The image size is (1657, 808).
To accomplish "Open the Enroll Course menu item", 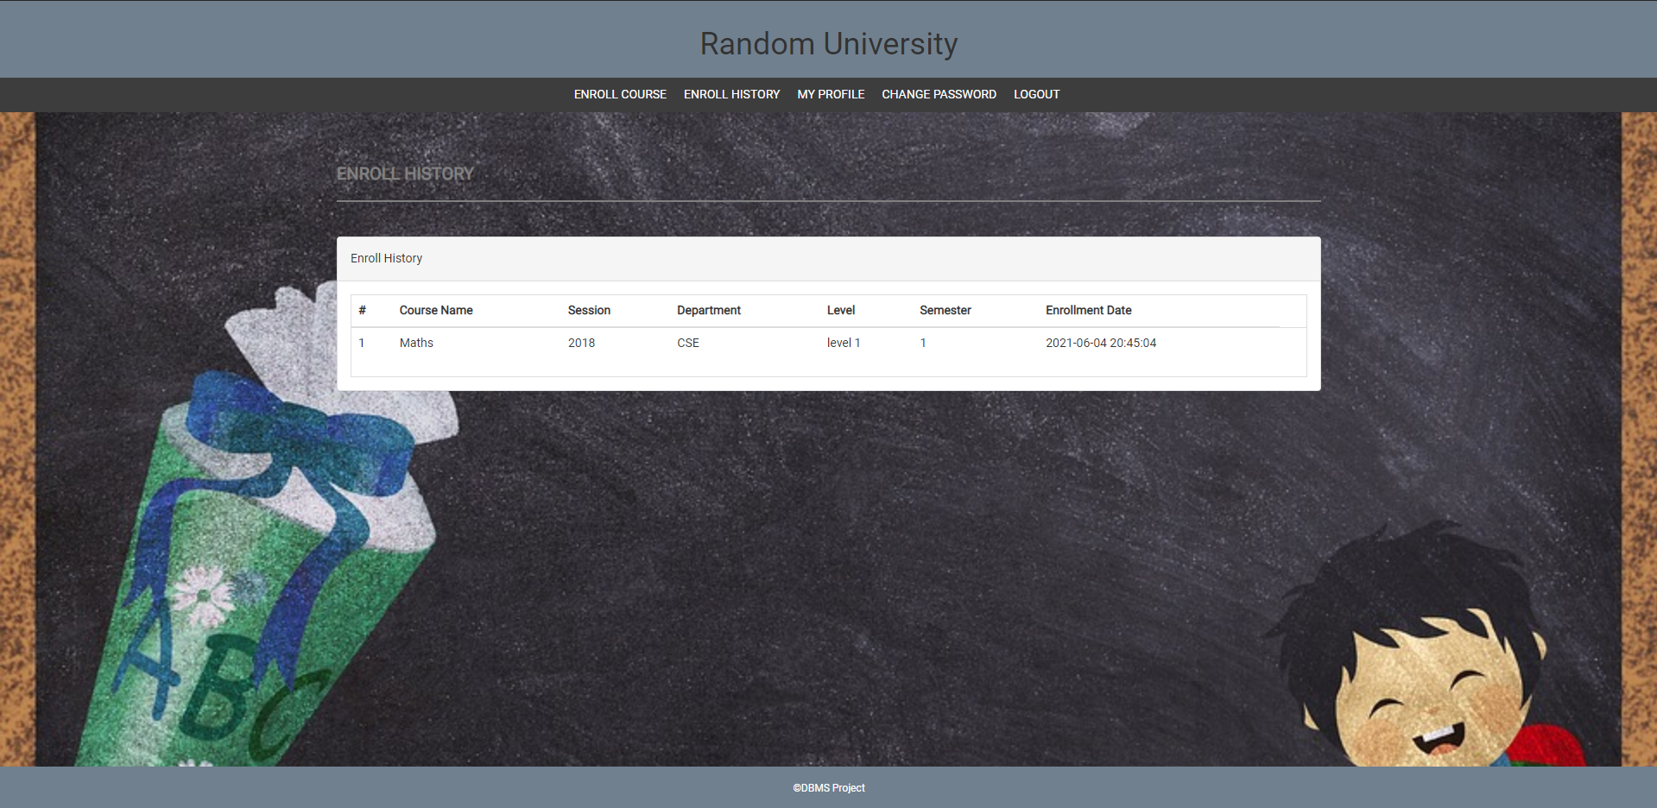I will click(x=620, y=94).
